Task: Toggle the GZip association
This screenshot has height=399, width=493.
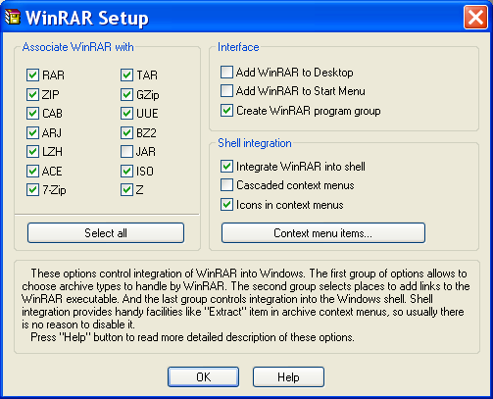Action: click(x=126, y=94)
